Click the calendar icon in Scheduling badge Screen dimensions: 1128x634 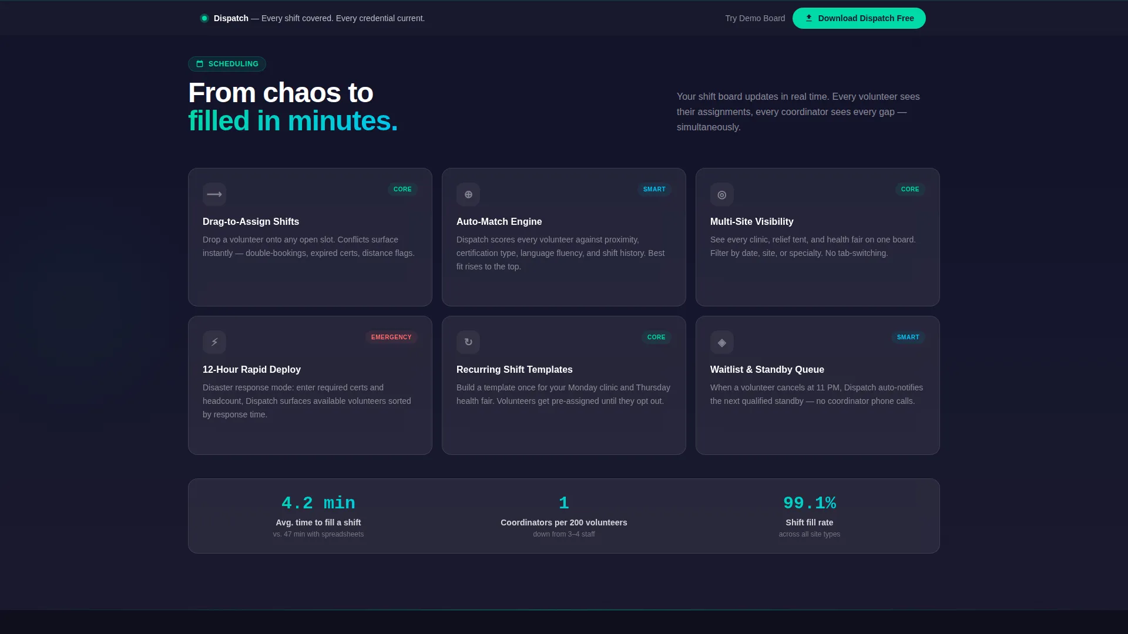tap(200, 64)
